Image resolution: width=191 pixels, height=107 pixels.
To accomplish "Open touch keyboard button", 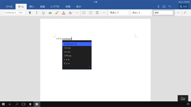I will 183,98.
